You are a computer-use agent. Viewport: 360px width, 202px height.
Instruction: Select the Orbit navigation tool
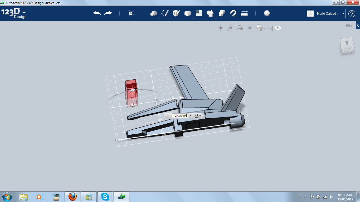(230, 28)
